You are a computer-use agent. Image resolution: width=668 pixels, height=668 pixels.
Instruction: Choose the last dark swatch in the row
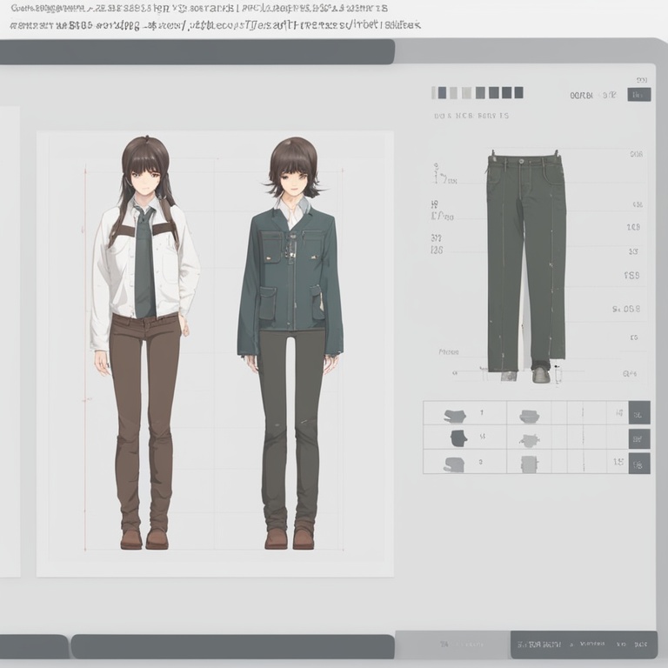pyautogui.click(x=518, y=93)
